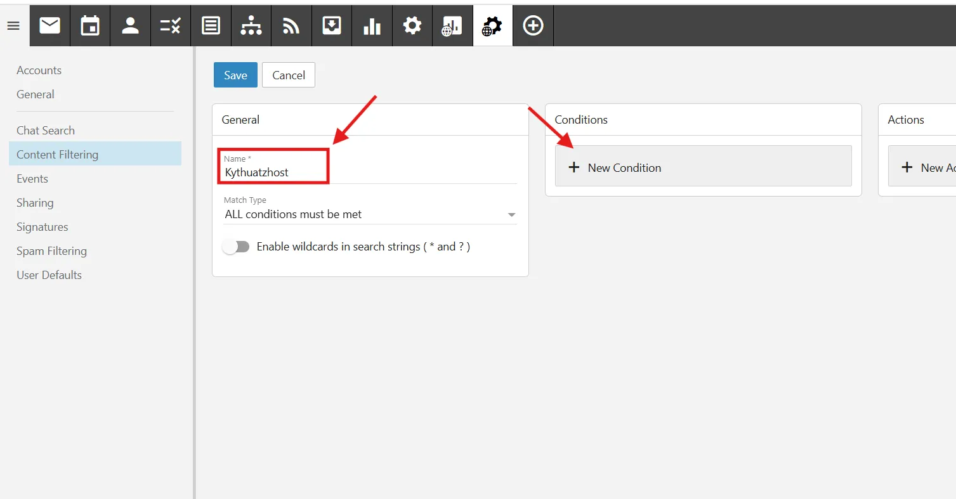Open the Email mailbox icon

(50, 25)
